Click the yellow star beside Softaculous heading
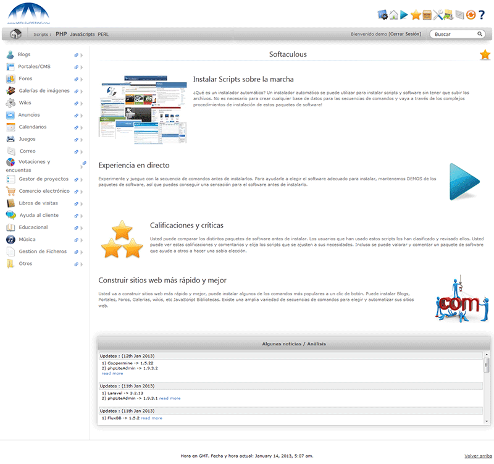Screen dimensions: 494x464 tap(485, 54)
